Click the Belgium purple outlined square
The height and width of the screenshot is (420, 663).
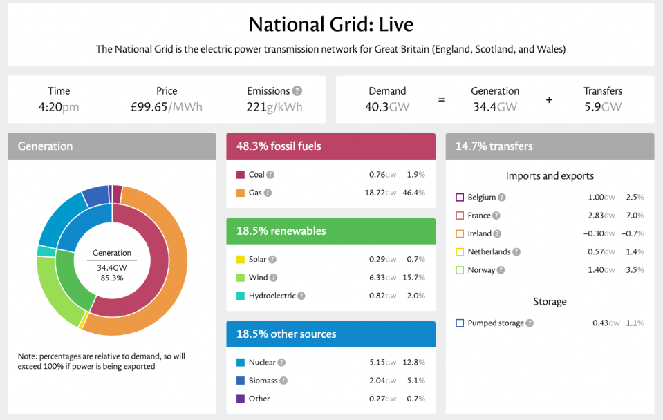pyautogui.click(x=460, y=198)
